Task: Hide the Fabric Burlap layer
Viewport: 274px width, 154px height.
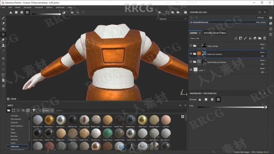Action: point(191,46)
